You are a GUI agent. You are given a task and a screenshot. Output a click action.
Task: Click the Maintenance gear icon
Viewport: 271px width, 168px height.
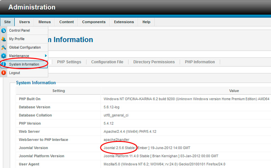point(4,56)
